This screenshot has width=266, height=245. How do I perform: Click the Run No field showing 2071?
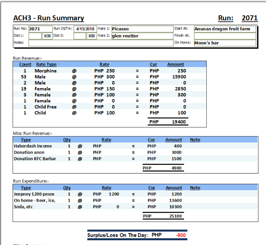(x=40, y=29)
